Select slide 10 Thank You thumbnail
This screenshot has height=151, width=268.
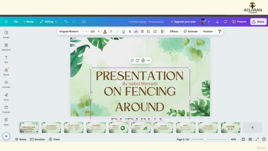[230, 128]
